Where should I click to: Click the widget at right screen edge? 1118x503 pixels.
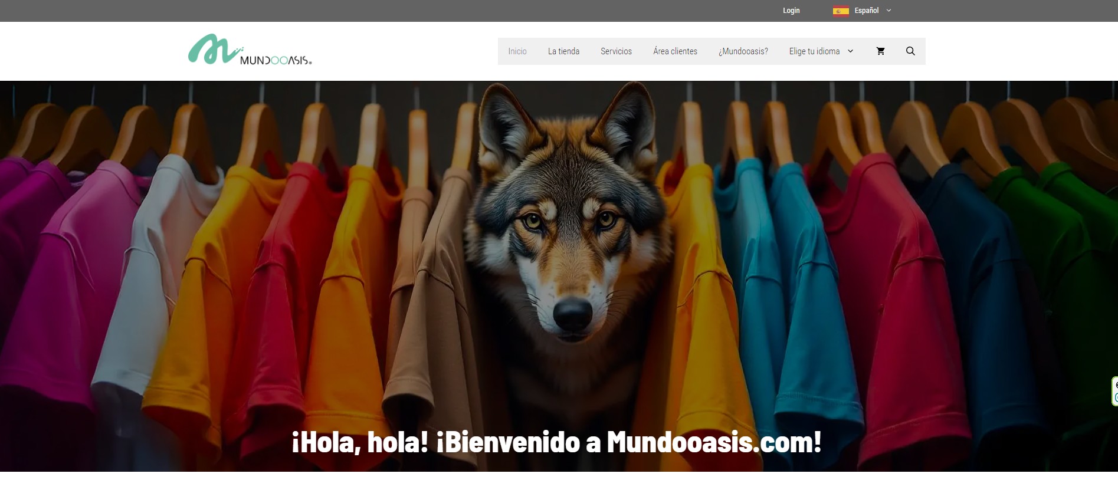coord(1114,391)
